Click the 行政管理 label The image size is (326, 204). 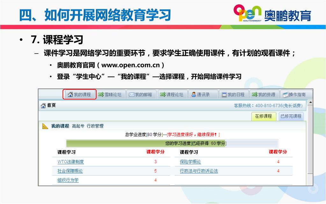[95, 126]
